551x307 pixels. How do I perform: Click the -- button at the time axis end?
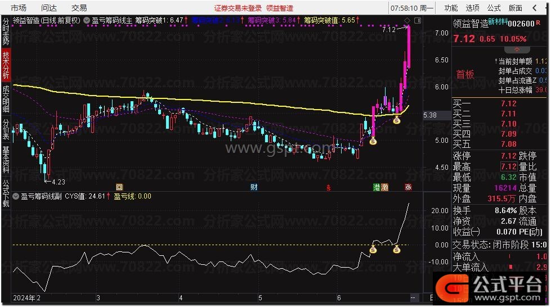413,298
